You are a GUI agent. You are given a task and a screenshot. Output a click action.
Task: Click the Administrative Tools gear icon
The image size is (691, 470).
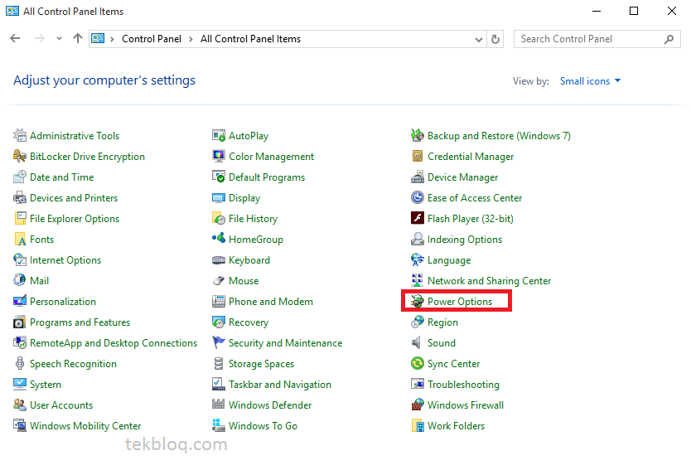pos(20,135)
